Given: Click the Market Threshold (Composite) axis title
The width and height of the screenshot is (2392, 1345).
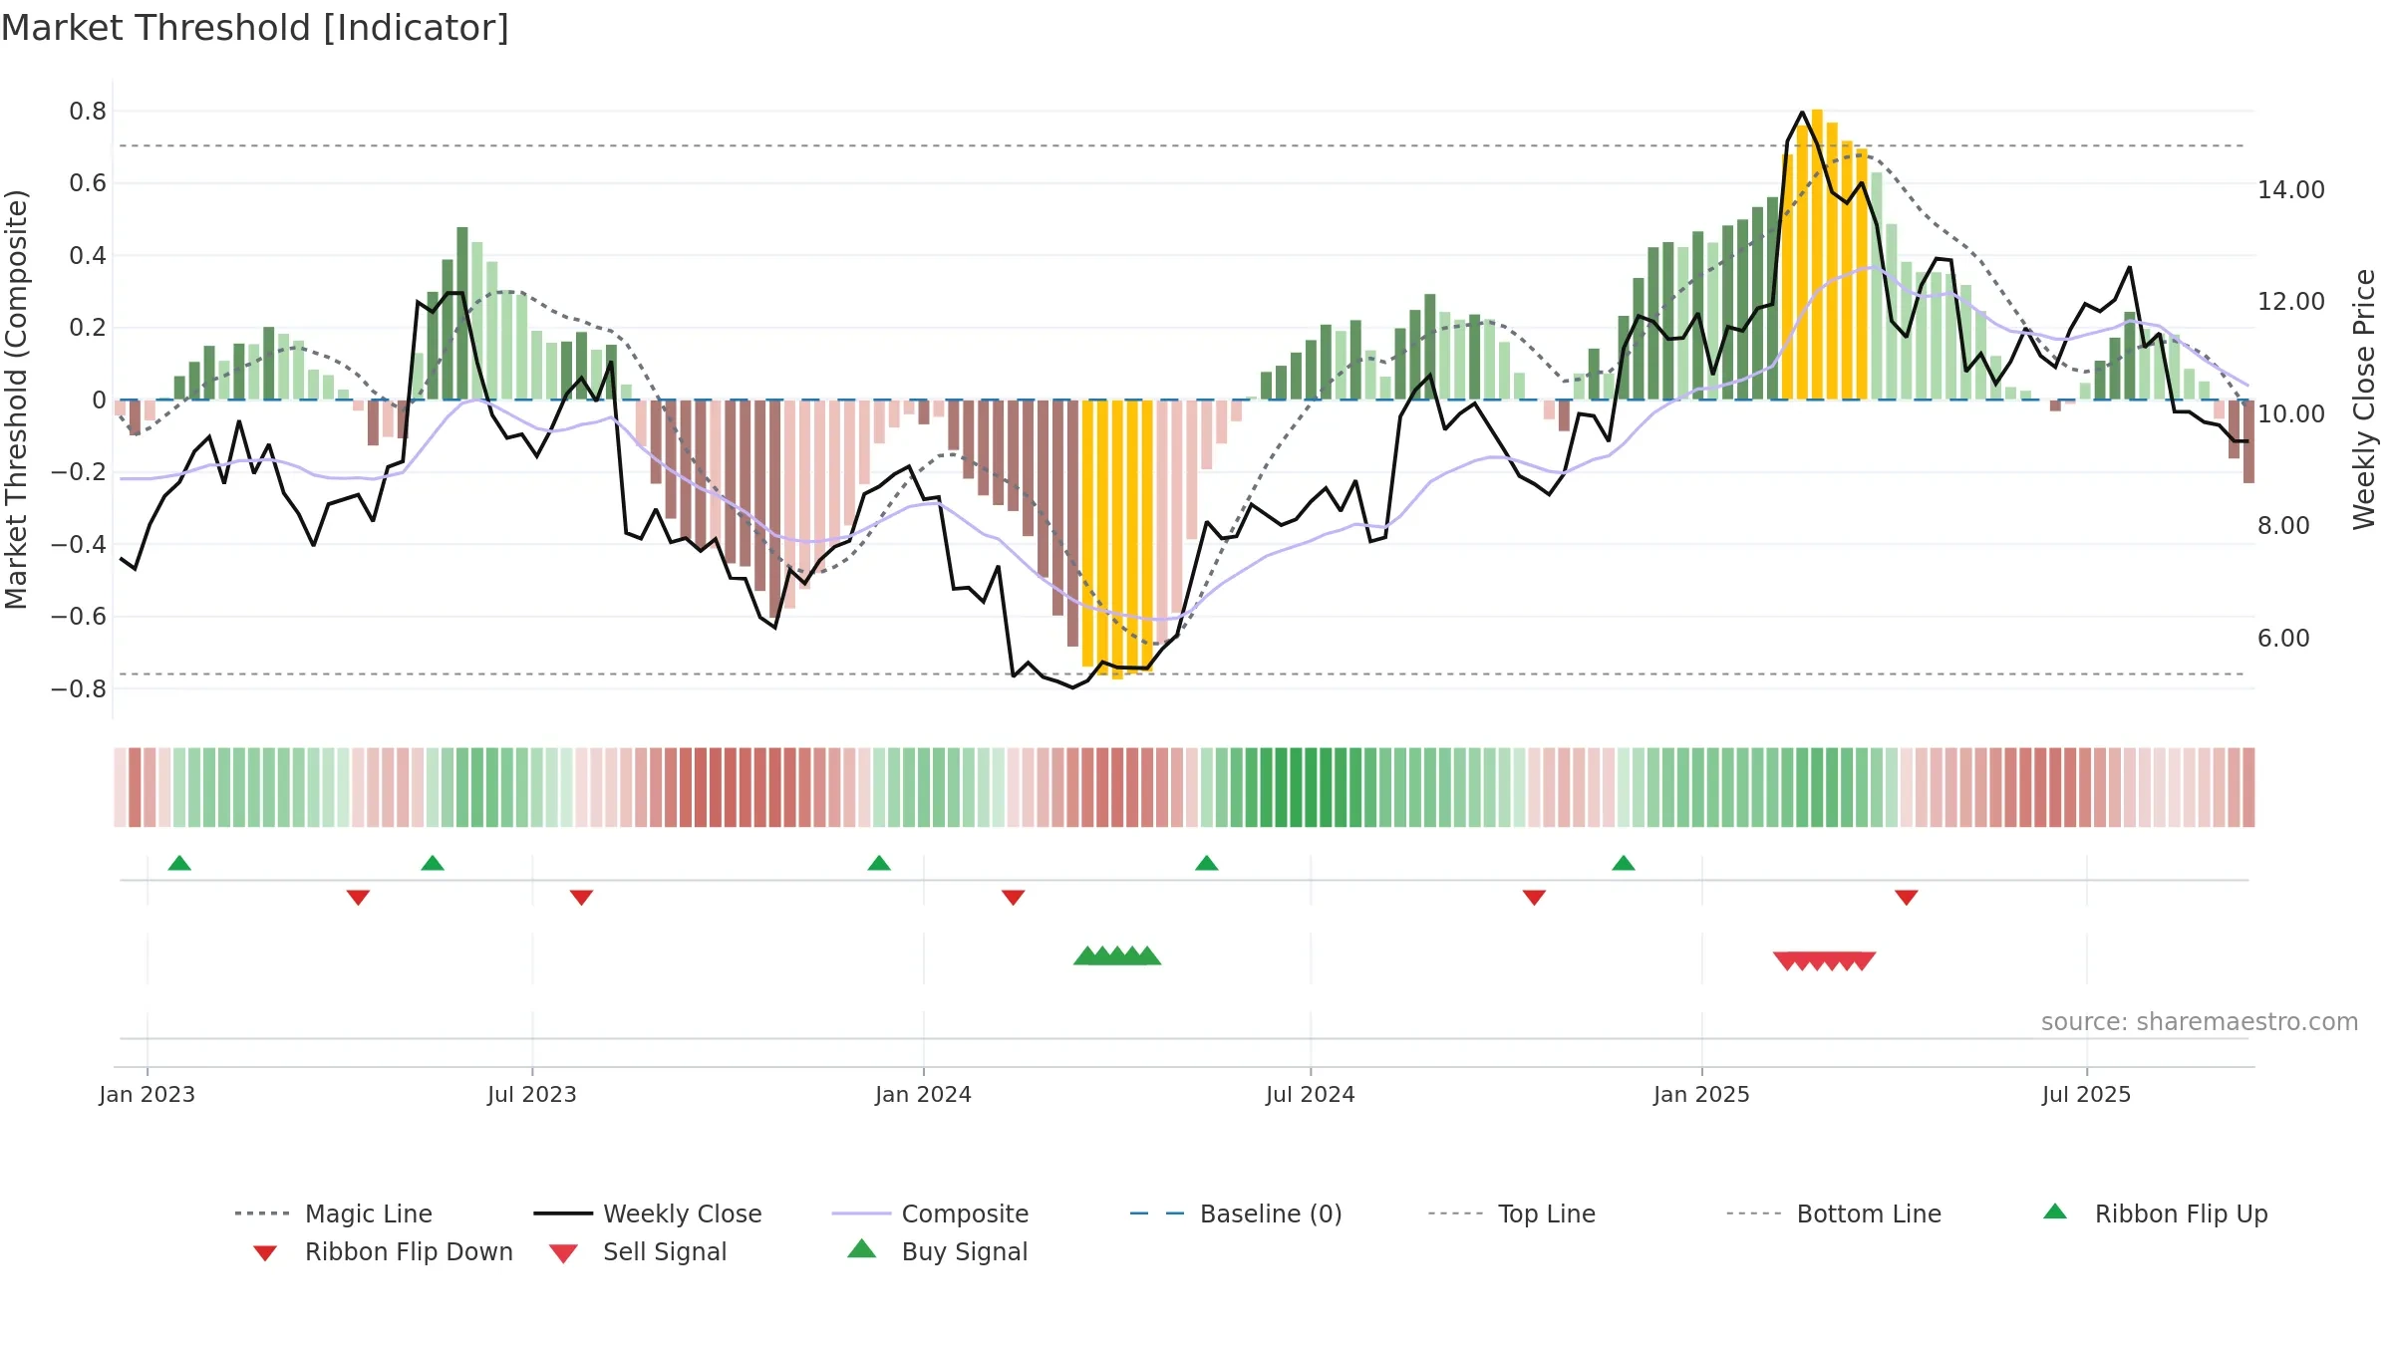Looking at the screenshot, I should (16, 399).
